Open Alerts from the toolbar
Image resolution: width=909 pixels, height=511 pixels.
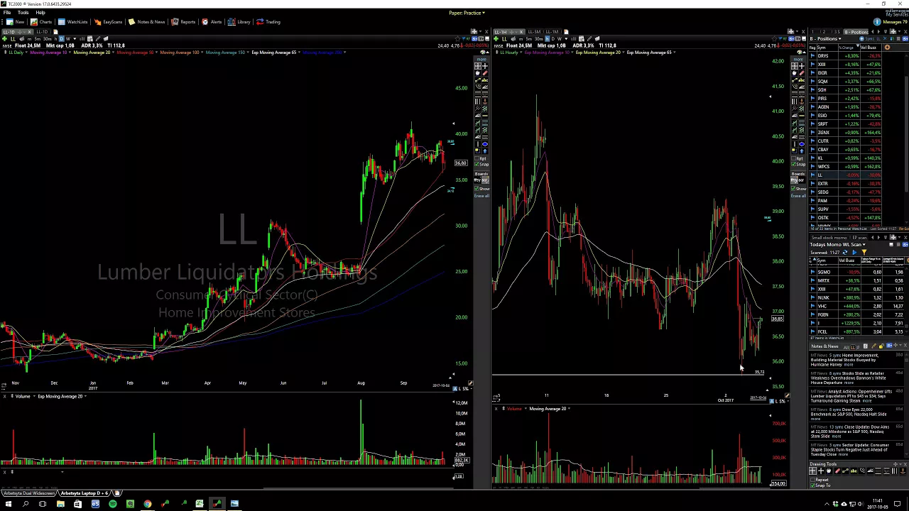(x=212, y=22)
